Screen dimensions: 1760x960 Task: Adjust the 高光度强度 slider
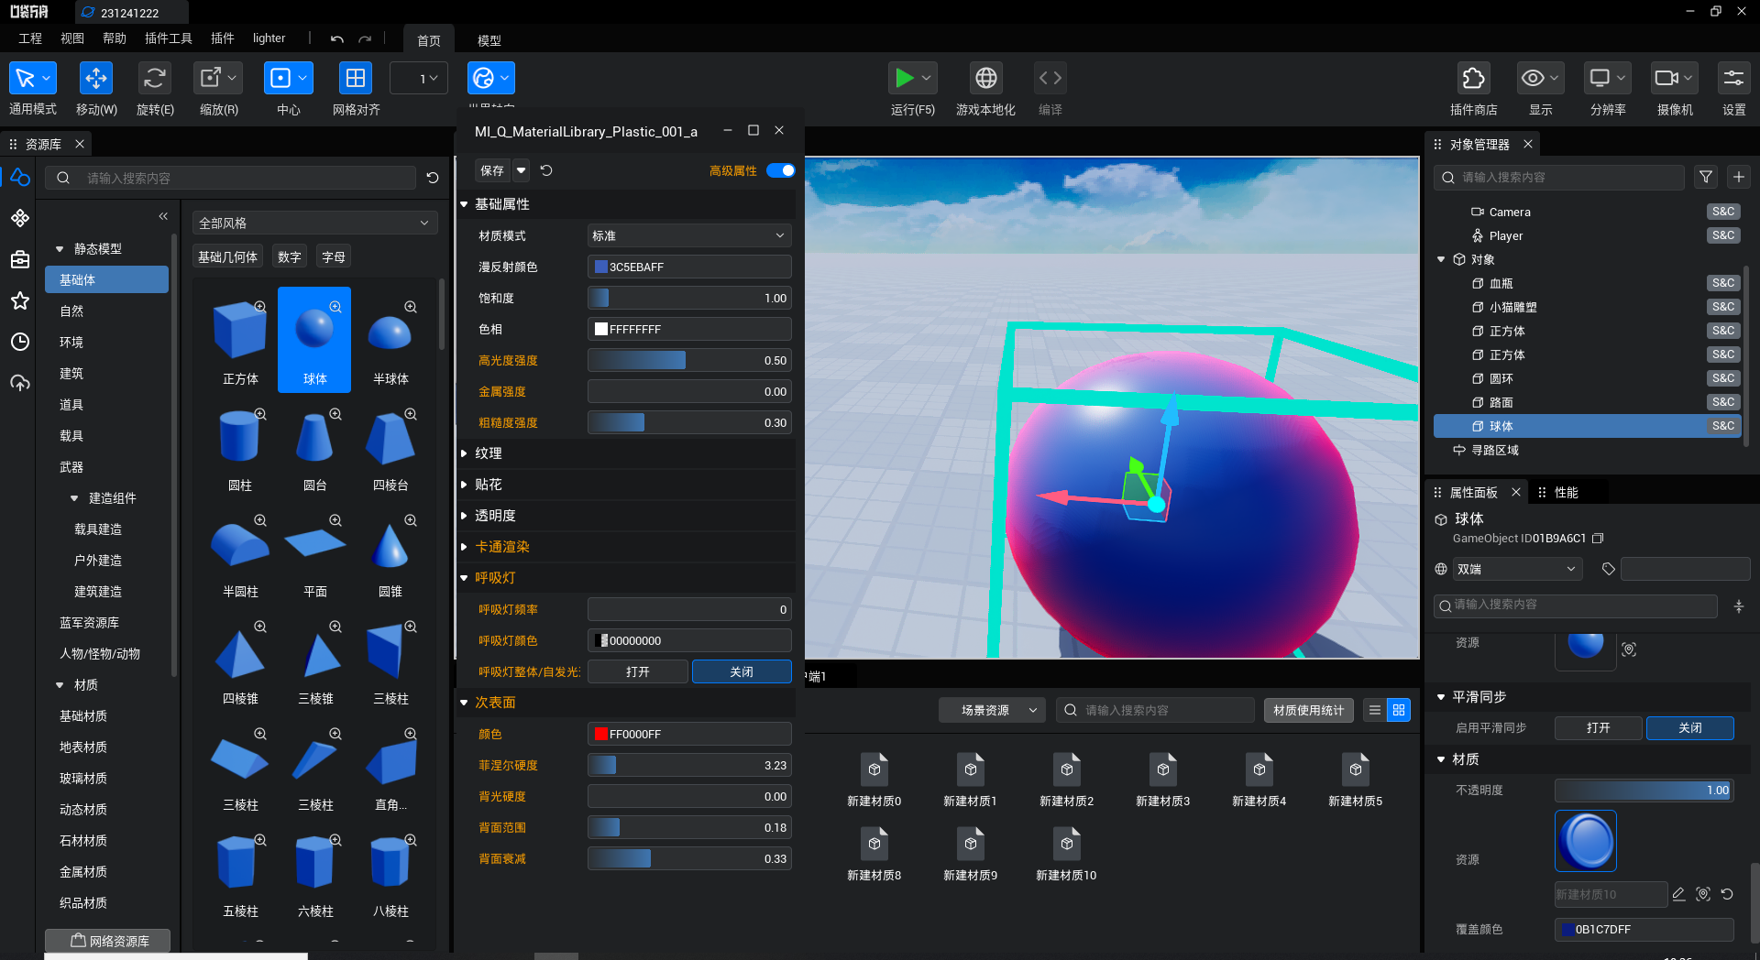click(689, 360)
